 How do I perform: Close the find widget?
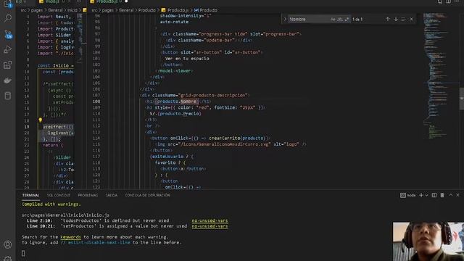pyautogui.click(x=411, y=20)
